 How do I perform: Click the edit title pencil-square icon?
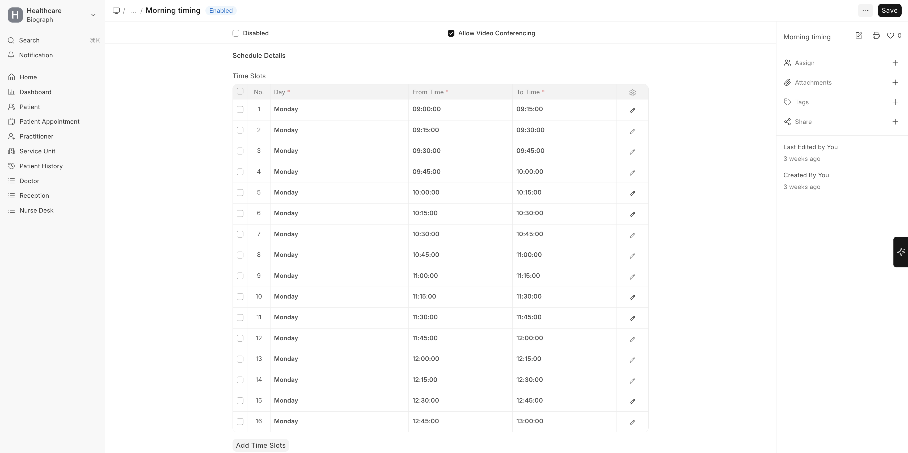click(x=859, y=36)
